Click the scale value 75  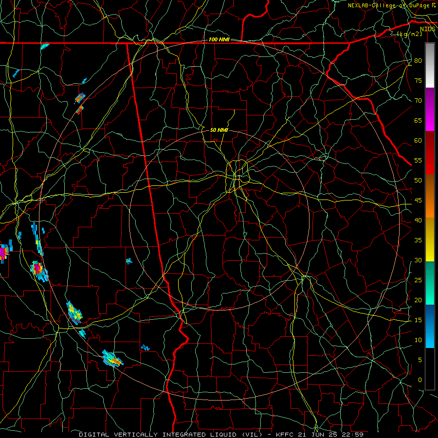click(x=418, y=80)
